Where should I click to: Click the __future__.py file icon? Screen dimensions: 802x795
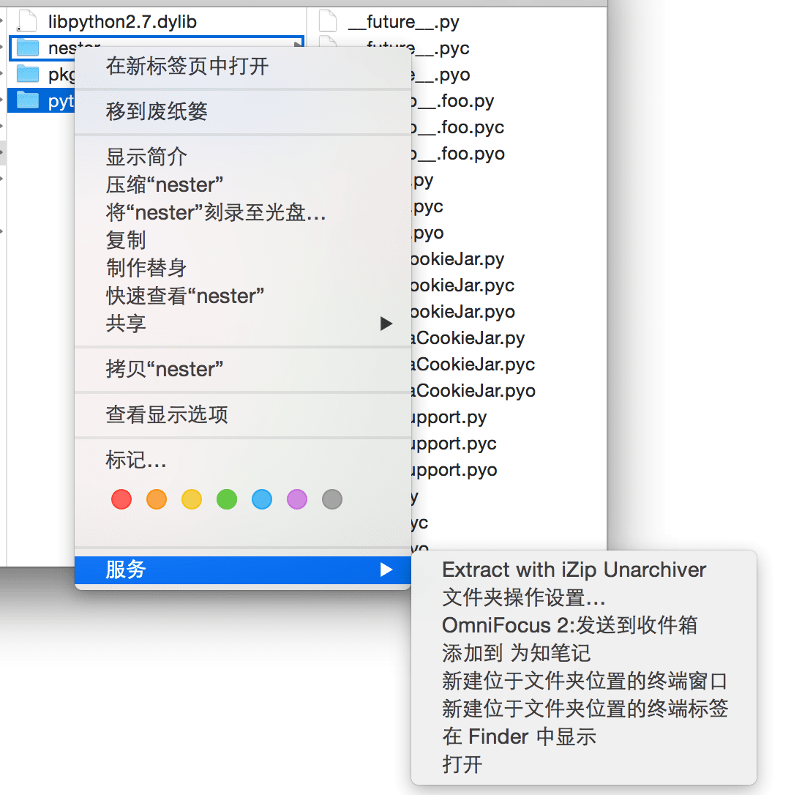coord(329,22)
